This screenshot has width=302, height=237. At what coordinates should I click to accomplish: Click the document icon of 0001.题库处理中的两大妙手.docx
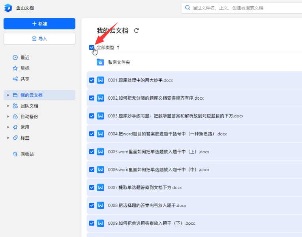tap(100, 80)
